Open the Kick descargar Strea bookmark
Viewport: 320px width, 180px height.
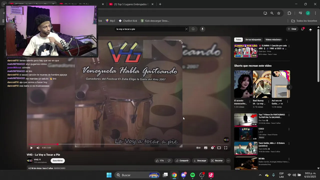click(x=155, y=21)
